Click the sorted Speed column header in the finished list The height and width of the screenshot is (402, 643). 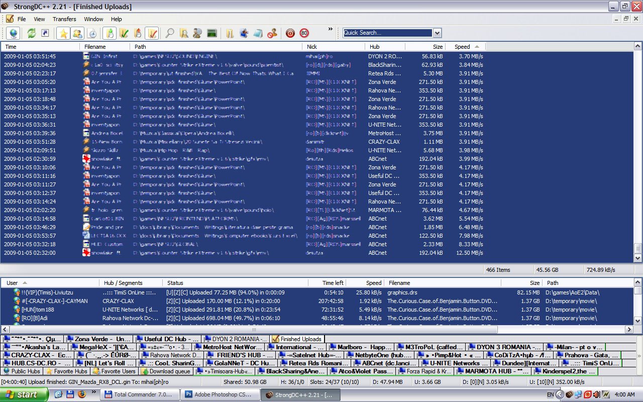(x=465, y=47)
